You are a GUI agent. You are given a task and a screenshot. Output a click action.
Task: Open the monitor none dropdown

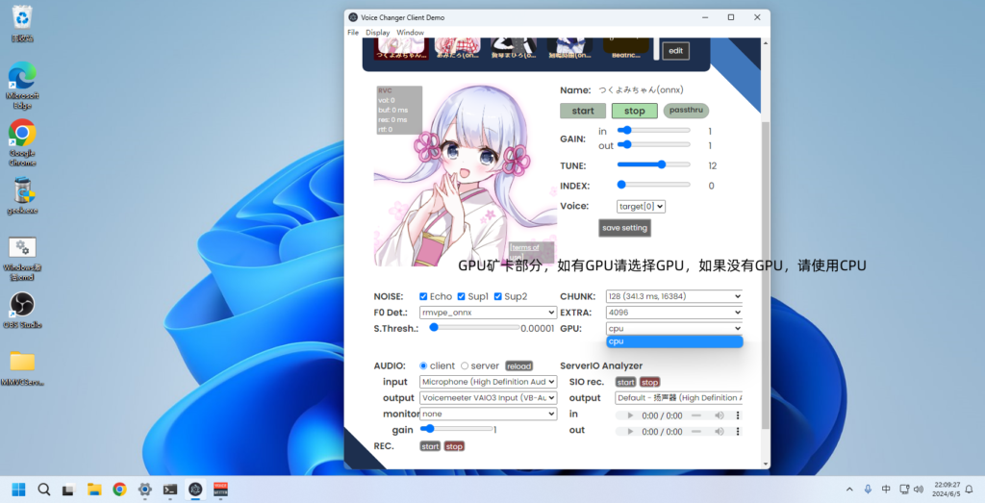(x=488, y=414)
